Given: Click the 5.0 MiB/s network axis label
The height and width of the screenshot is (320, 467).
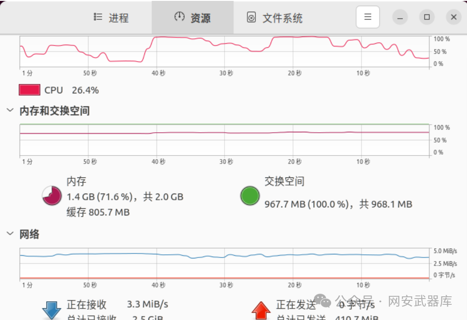Looking at the screenshot, I should 445,251.
